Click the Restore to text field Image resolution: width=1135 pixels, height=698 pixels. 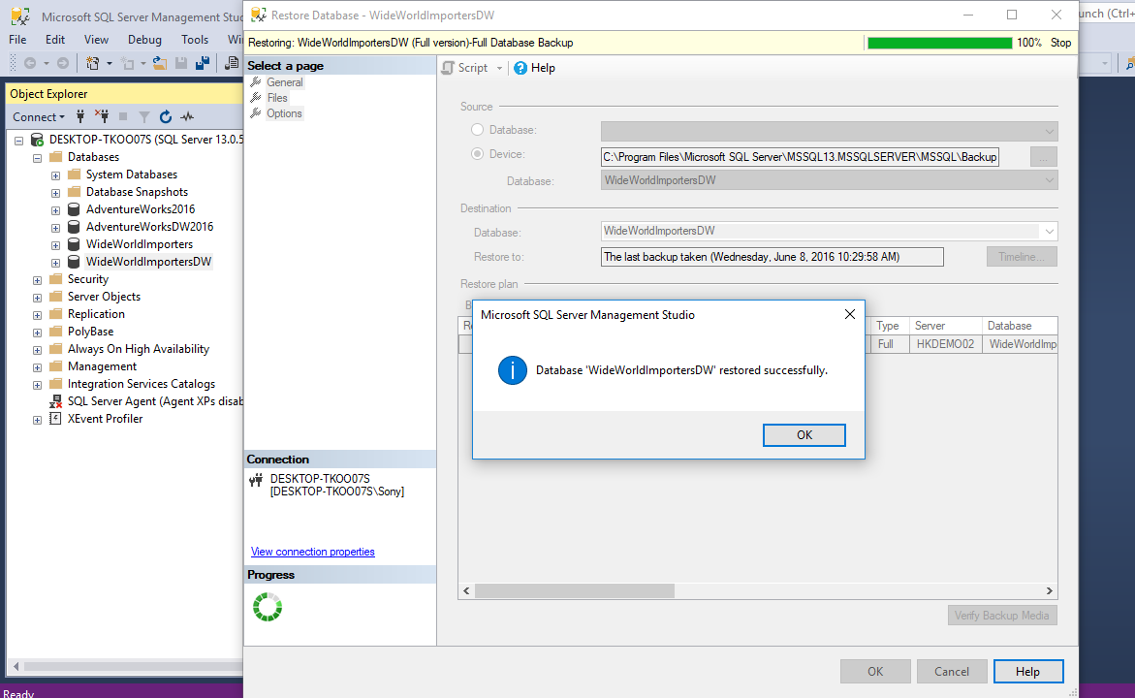(x=772, y=257)
